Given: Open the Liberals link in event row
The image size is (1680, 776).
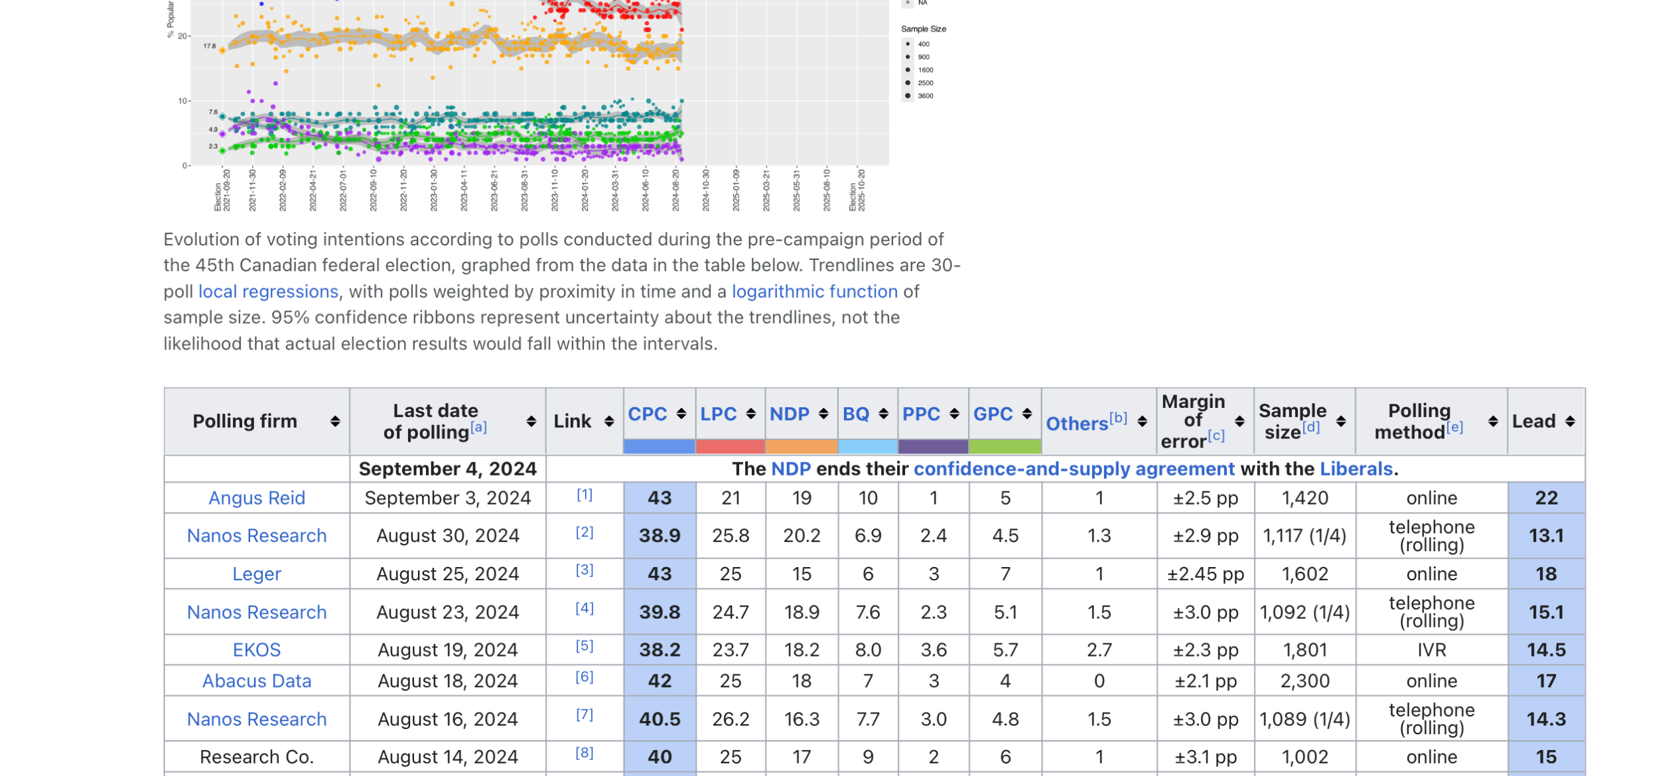Looking at the screenshot, I should (1356, 469).
